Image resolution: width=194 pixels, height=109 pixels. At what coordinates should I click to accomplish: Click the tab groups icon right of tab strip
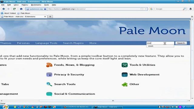pyautogui.click(x=192, y=17)
